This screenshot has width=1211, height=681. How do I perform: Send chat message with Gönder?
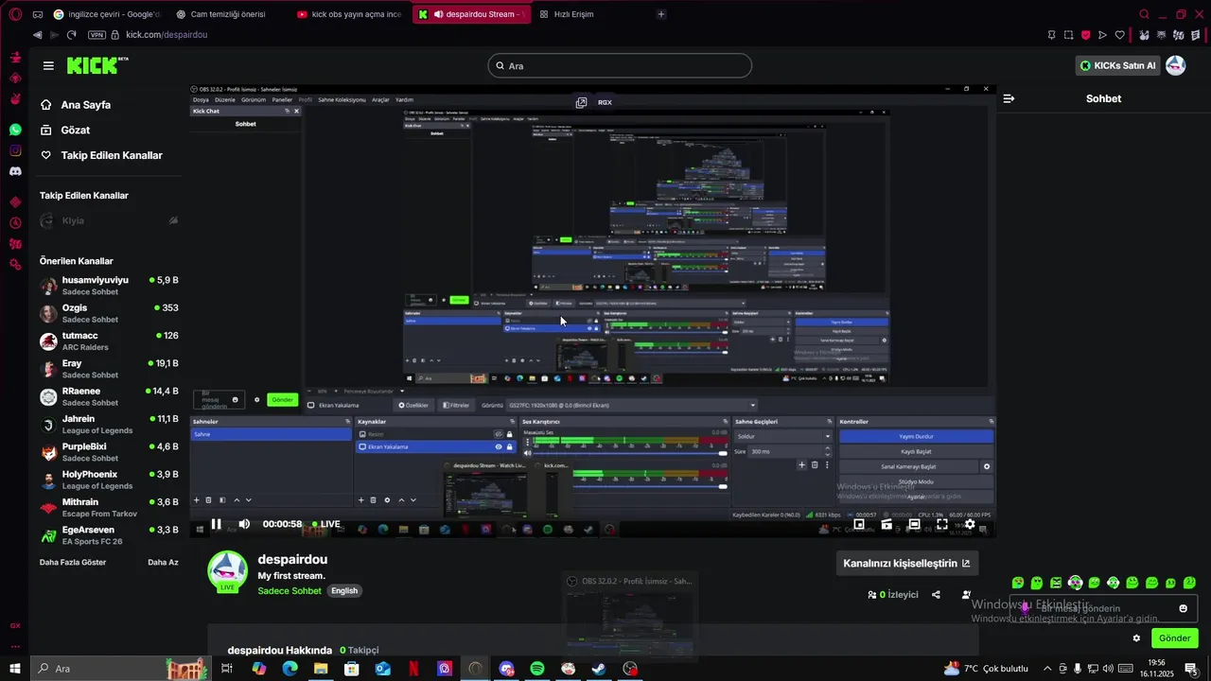1174,638
